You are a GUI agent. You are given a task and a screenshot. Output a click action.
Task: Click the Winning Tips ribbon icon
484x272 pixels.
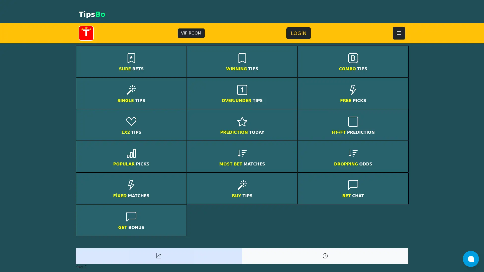tap(242, 58)
